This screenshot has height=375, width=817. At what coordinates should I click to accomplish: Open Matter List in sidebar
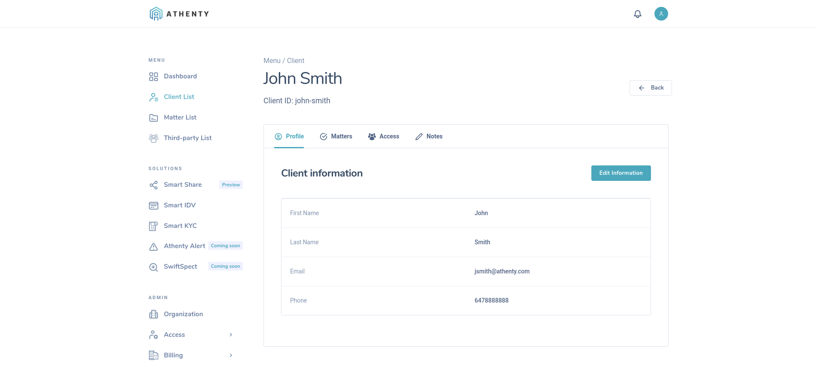[180, 117]
